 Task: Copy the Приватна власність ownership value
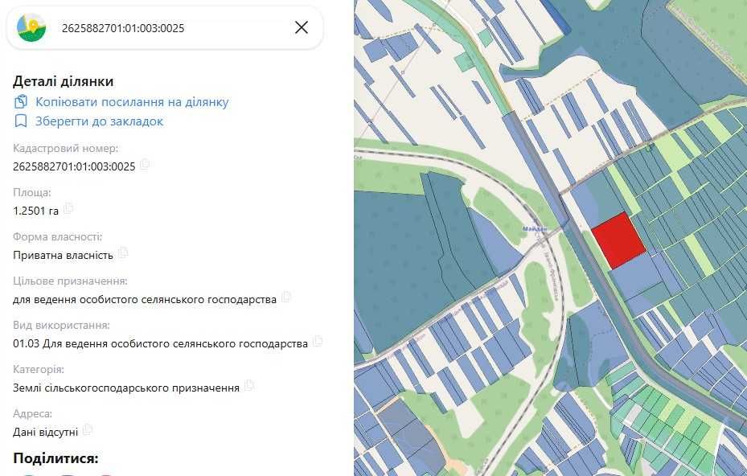pos(122,252)
